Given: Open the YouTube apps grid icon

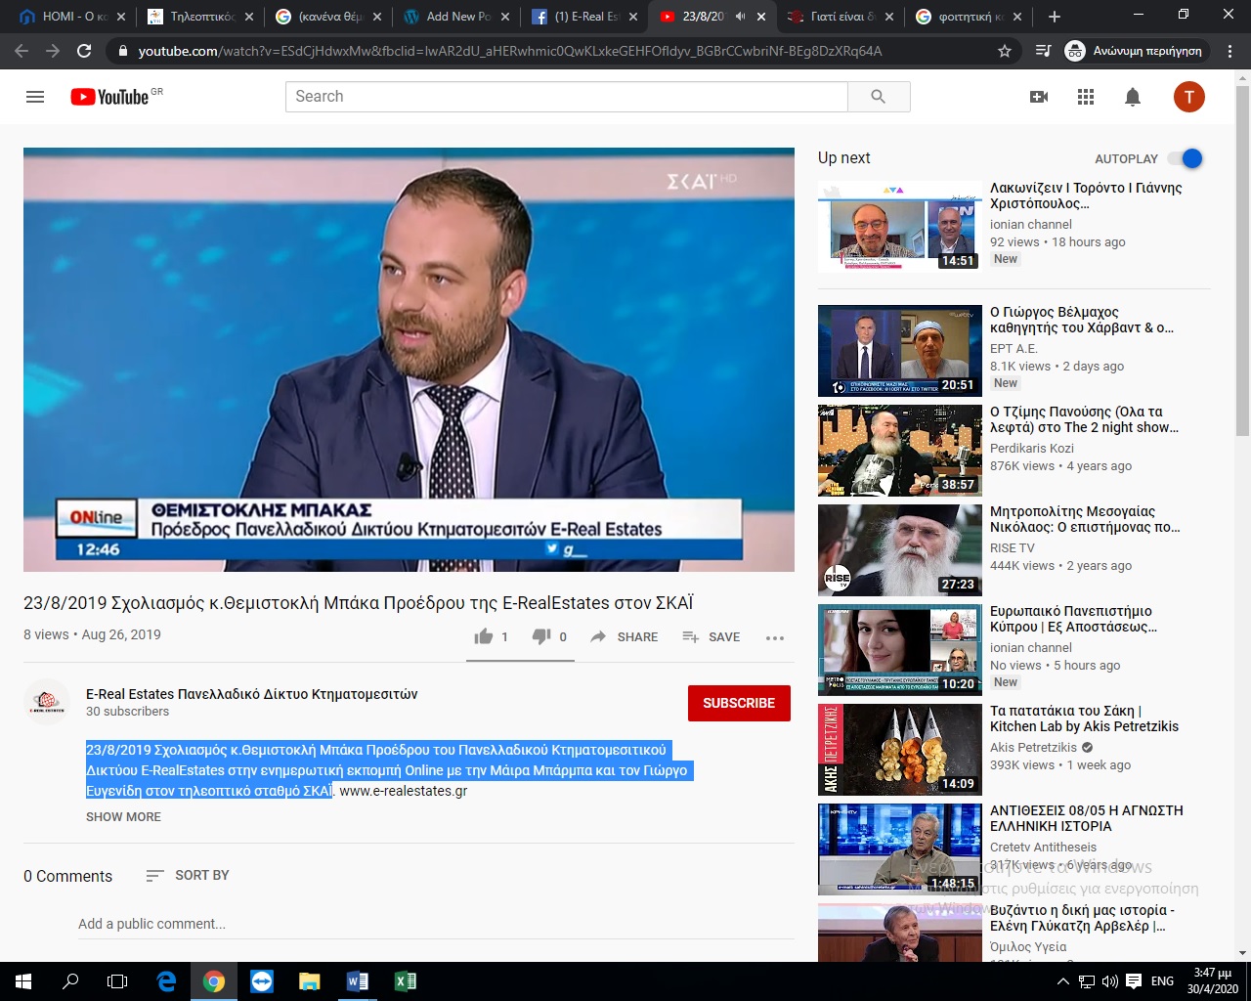Looking at the screenshot, I should pos(1086,97).
